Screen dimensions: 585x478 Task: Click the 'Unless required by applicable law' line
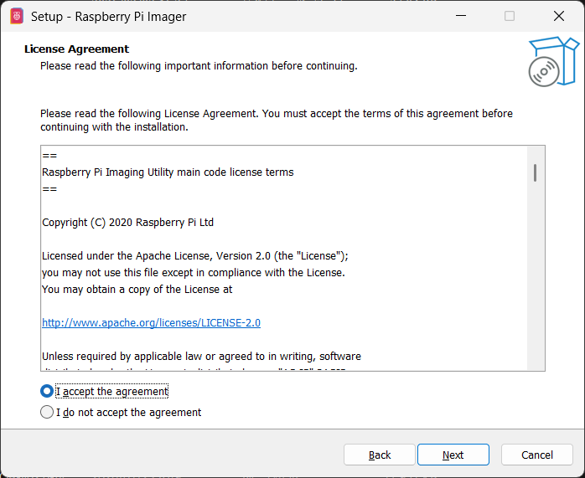pos(201,356)
